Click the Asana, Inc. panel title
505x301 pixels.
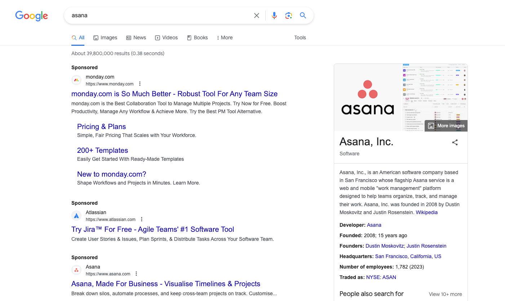[x=366, y=142]
